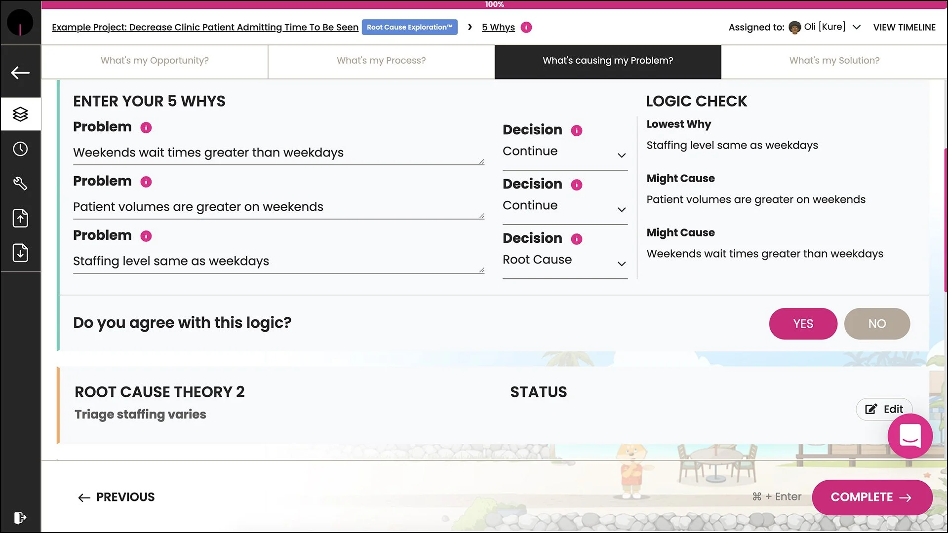Click the info icon next to 5 Whys
The width and height of the screenshot is (948, 533).
pyautogui.click(x=526, y=28)
